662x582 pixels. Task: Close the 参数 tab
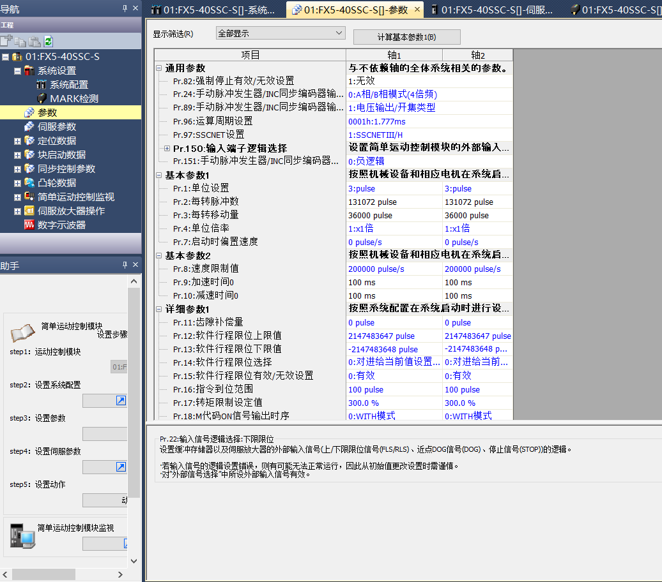[x=417, y=10]
